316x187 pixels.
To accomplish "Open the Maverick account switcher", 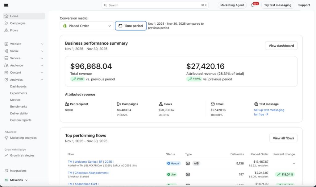I will [17, 180].
